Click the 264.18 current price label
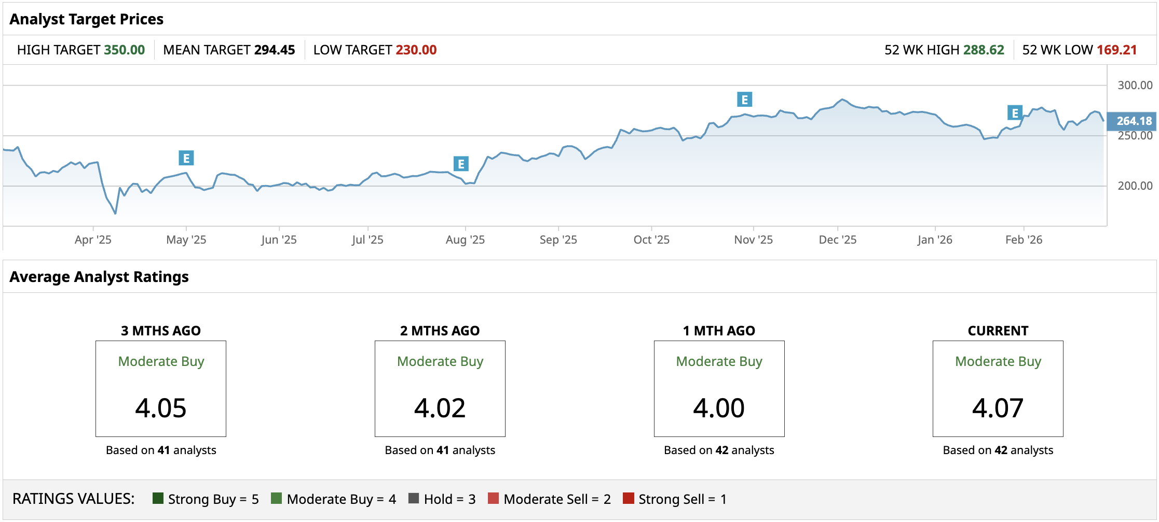Screen dimensions: 1159x522 tap(1133, 121)
